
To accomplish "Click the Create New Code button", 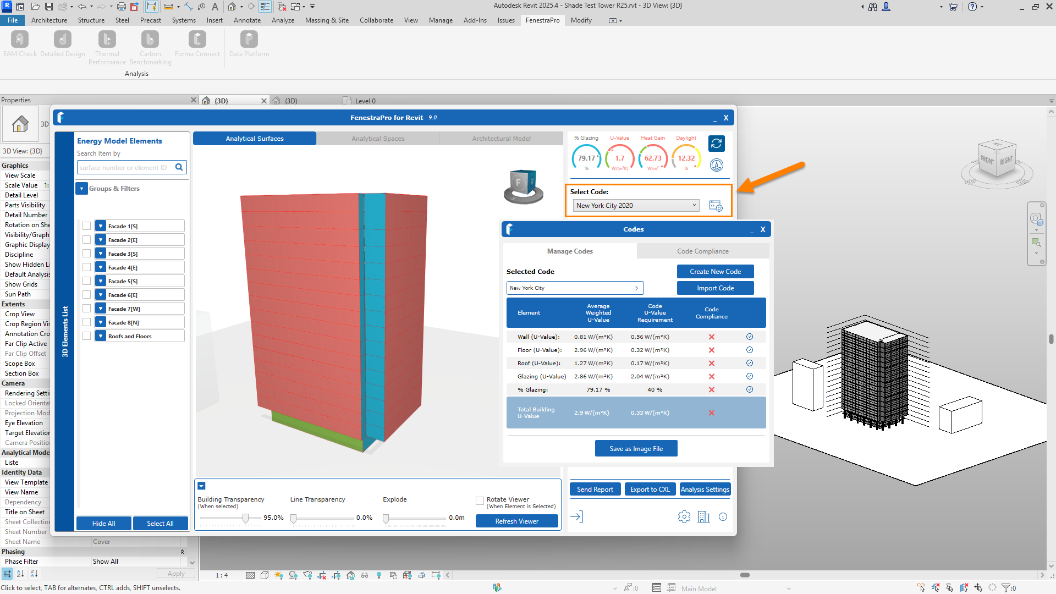I will [x=715, y=272].
